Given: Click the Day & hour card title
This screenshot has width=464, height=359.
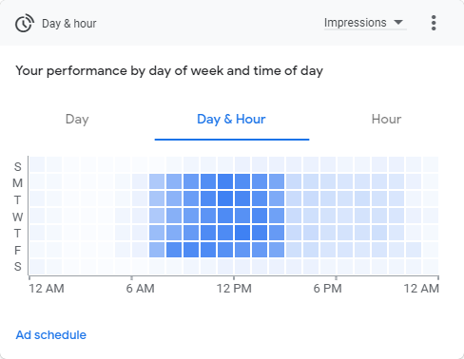Looking at the screenshot, I should (69, 24).
